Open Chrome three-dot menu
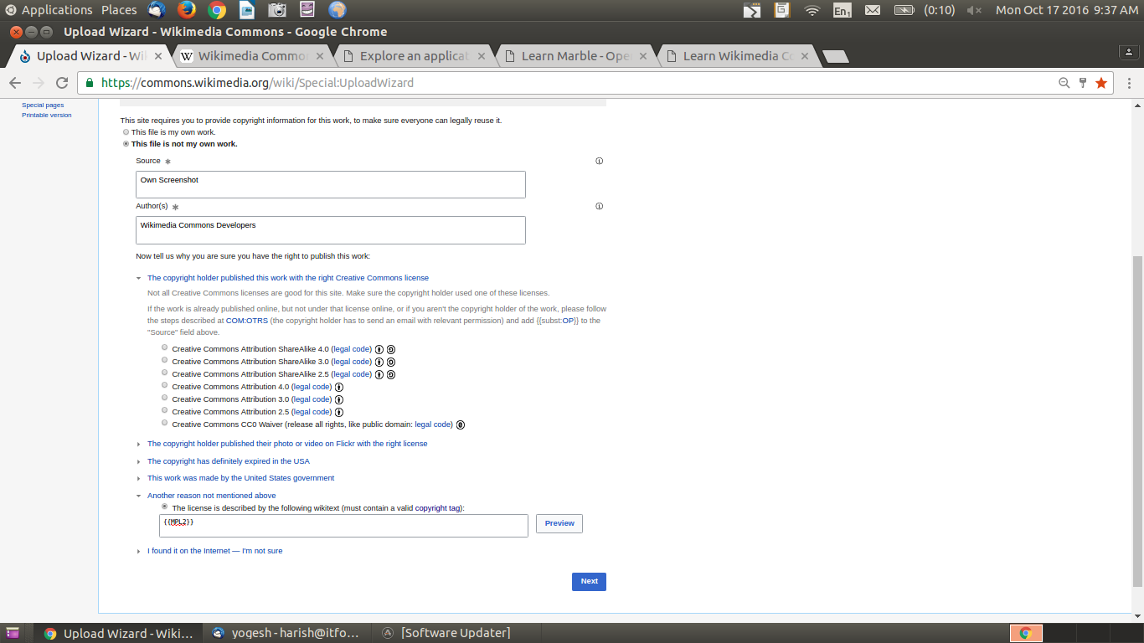Viewport: 1144px width, 643px height. pyautogui.click(x=1130, y=83)
